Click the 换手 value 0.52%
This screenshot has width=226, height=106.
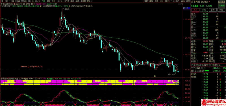tap(205, 56)
